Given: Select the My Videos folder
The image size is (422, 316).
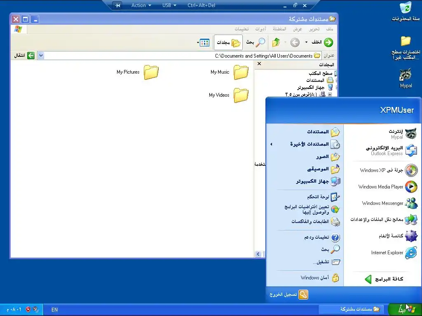Looking at the screenshot, I should [229, 95].
